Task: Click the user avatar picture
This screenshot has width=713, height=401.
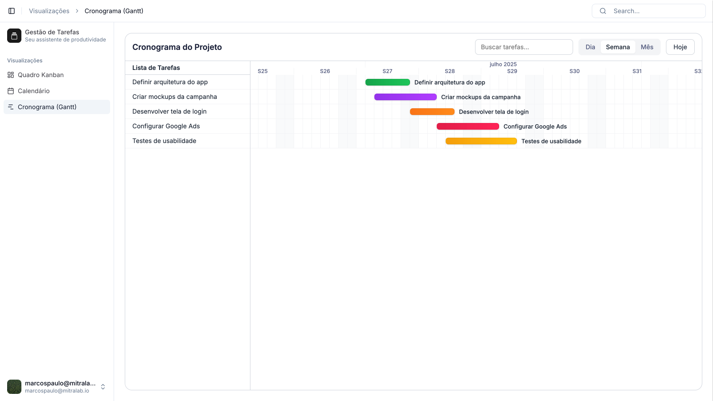Action: (14, 387)
